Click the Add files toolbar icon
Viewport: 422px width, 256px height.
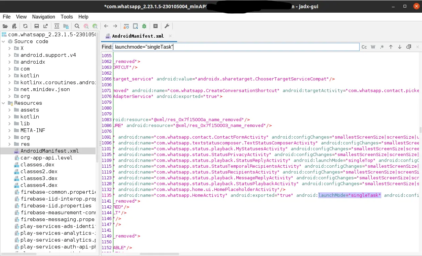click(x=14, y=26)
